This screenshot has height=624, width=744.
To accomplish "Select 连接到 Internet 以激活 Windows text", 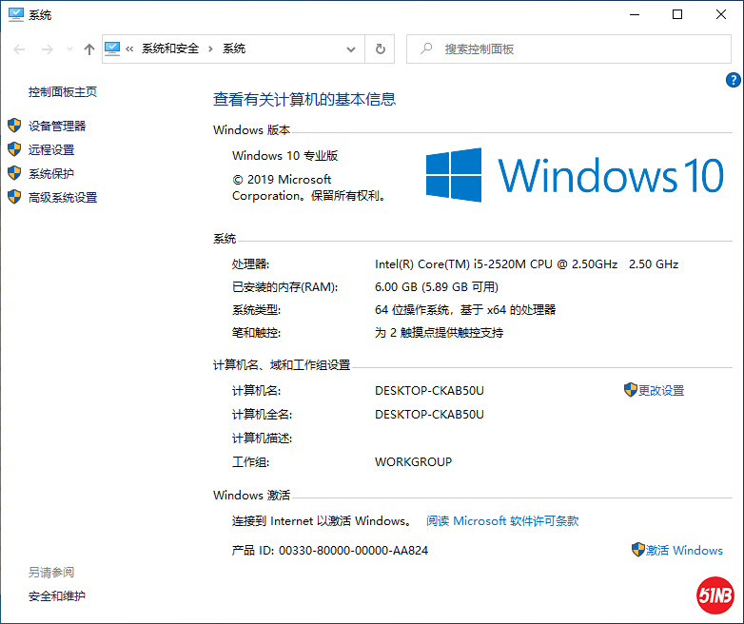I will [x=323, y=521].
